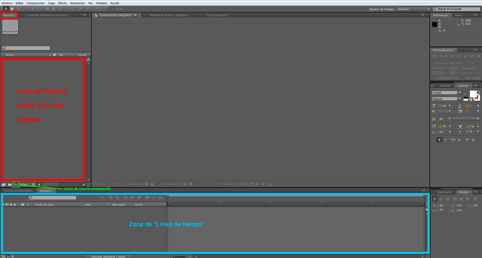Apply faux bold in Character panel

(x=439, y=140)
